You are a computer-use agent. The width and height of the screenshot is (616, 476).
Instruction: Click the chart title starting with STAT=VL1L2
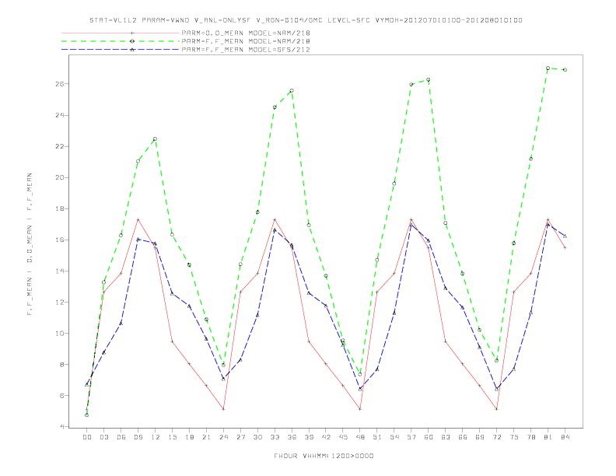pos(306,20)
